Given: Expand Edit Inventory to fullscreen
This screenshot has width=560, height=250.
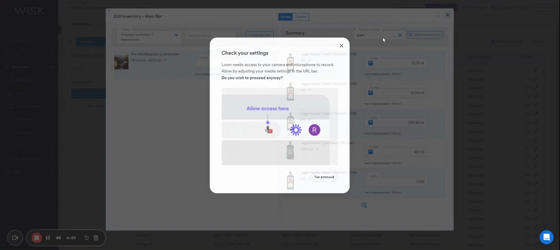Looking at the screenshot, I should (x=437, y=15).
